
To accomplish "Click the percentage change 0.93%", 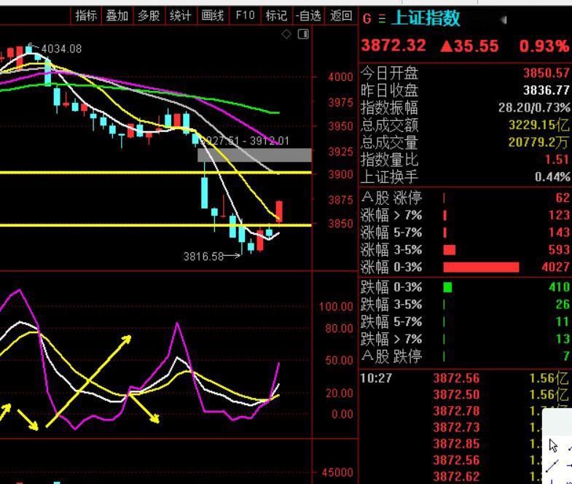I will [544, 46].
